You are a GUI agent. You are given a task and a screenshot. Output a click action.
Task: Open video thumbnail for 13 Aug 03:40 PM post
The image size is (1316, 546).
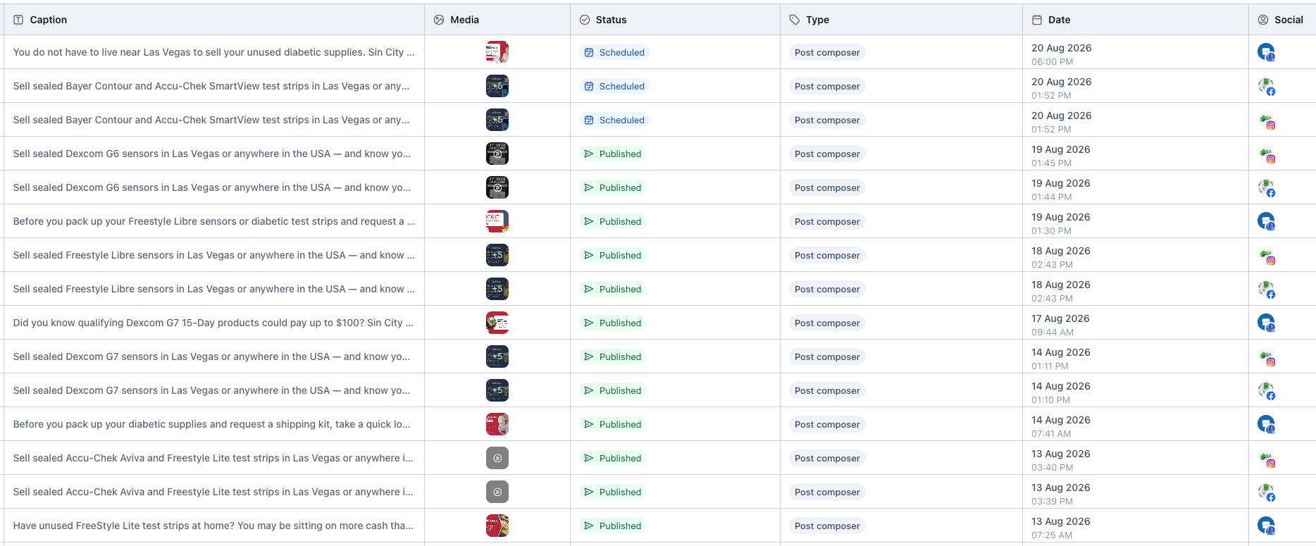tap(497, 458)
